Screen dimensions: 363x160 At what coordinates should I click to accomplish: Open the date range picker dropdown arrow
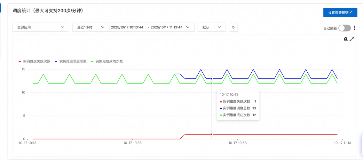[188, 27]
